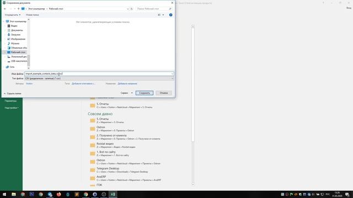Open the Упорядочить menu
Screen dimensions: 353x198
coord(13,15)
